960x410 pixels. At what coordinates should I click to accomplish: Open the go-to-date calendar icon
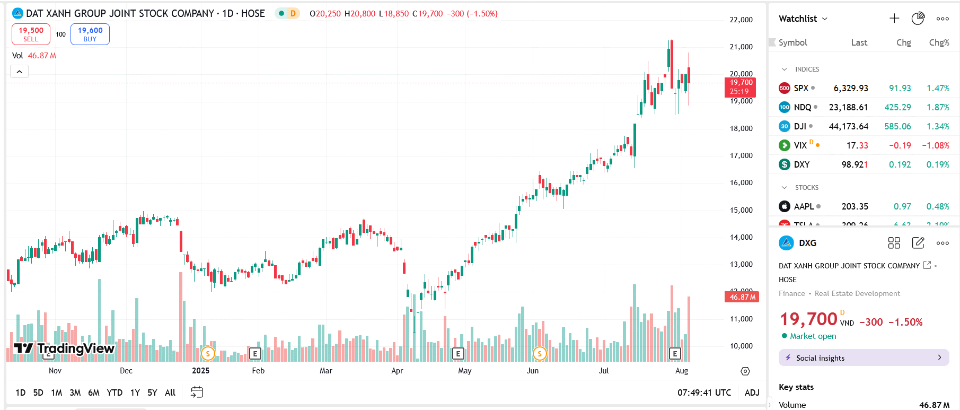197,392
